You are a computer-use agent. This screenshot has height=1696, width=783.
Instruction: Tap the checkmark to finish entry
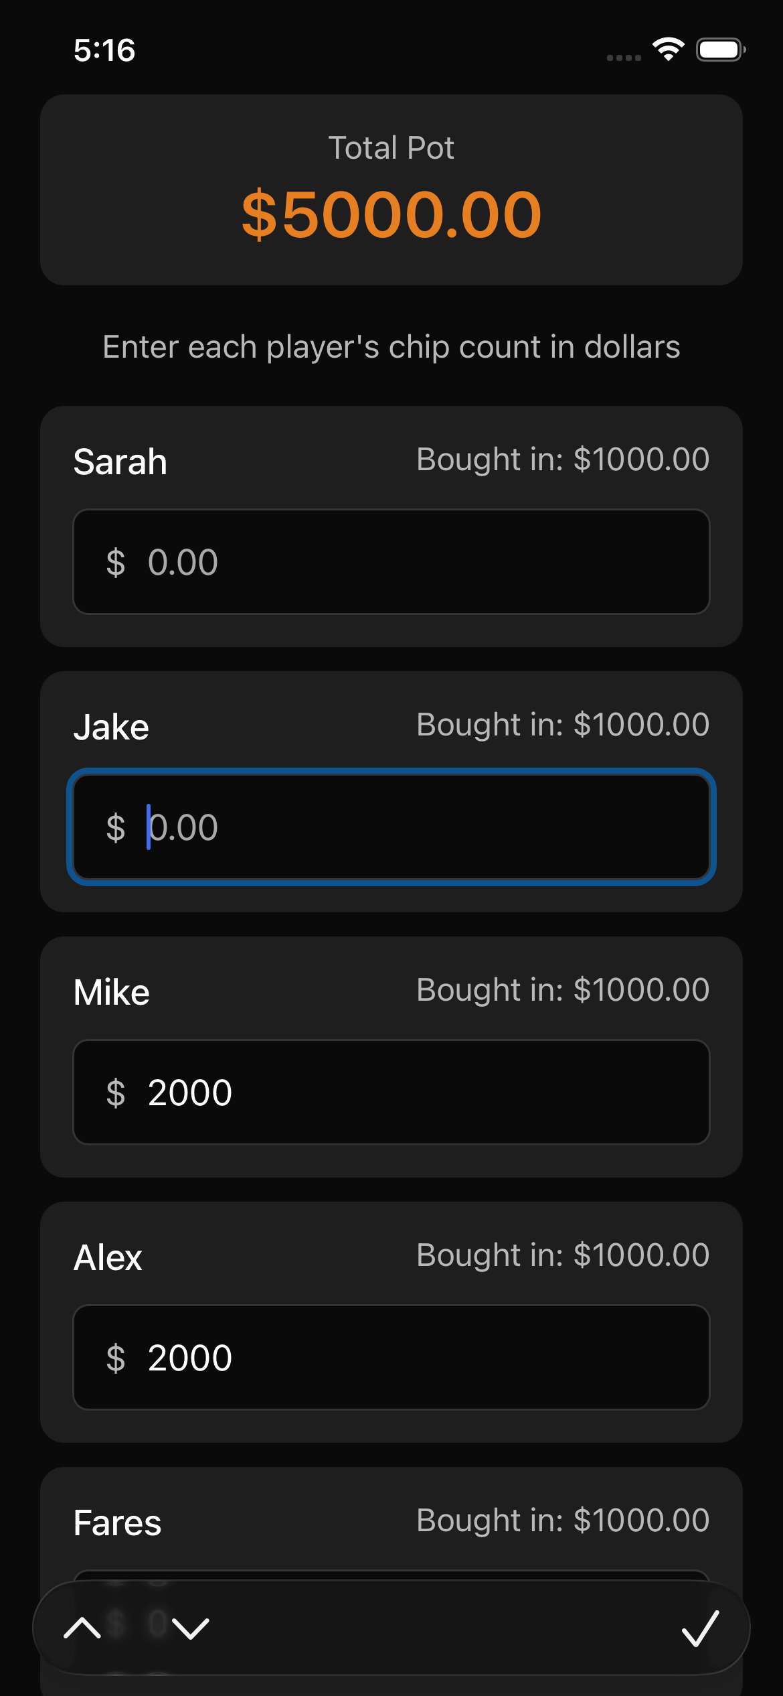pyautogui.click(x=700, y=1628)
